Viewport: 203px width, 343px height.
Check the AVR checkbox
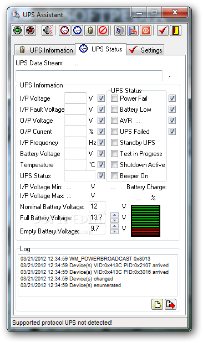tap(114, 120)
